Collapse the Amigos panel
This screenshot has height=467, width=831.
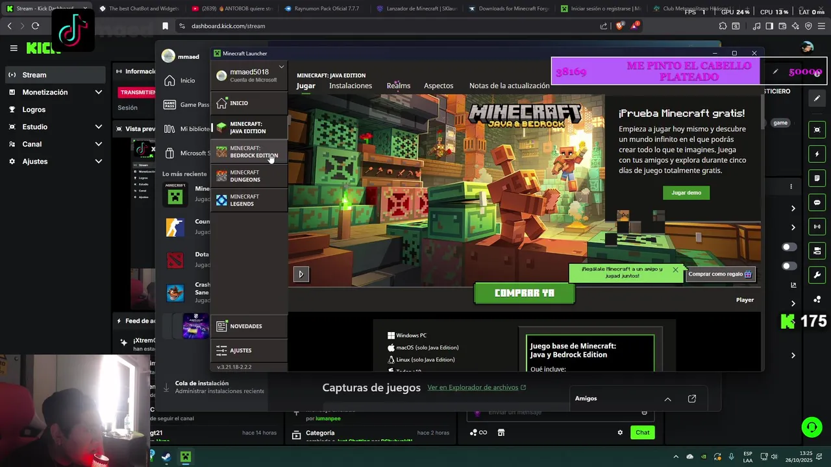[x=667, y=399]
